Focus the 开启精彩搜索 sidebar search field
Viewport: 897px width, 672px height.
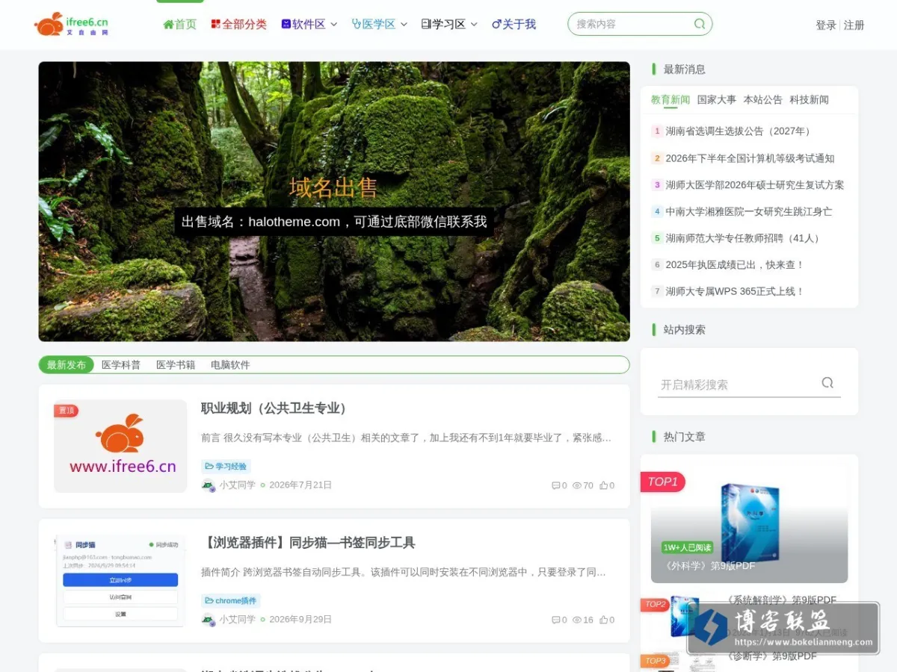737,385
